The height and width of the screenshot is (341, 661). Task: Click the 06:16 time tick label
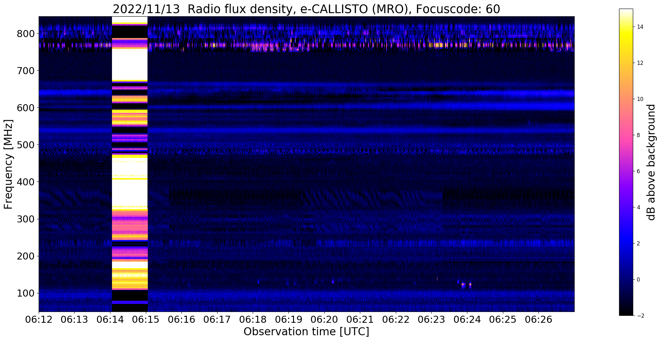pos(182,319)
